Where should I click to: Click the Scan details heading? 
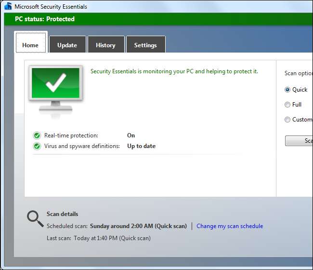pos(62,214)
